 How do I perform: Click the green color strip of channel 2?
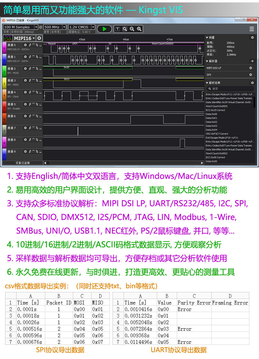pos(4,72)
